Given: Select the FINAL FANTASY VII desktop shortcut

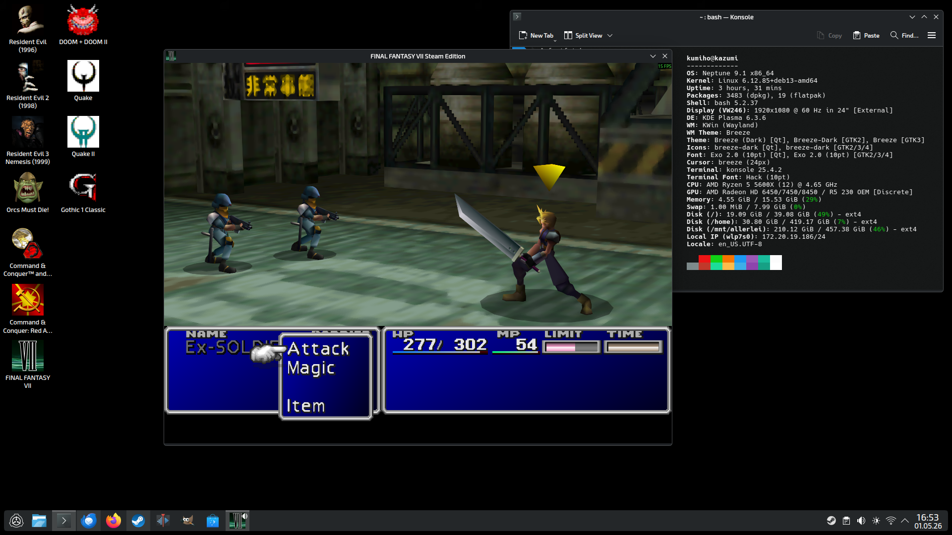Looking at the screenshot, I should point(28,365).
